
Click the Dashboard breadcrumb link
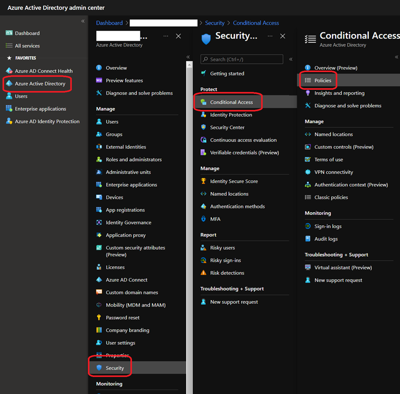click(109, 23)
